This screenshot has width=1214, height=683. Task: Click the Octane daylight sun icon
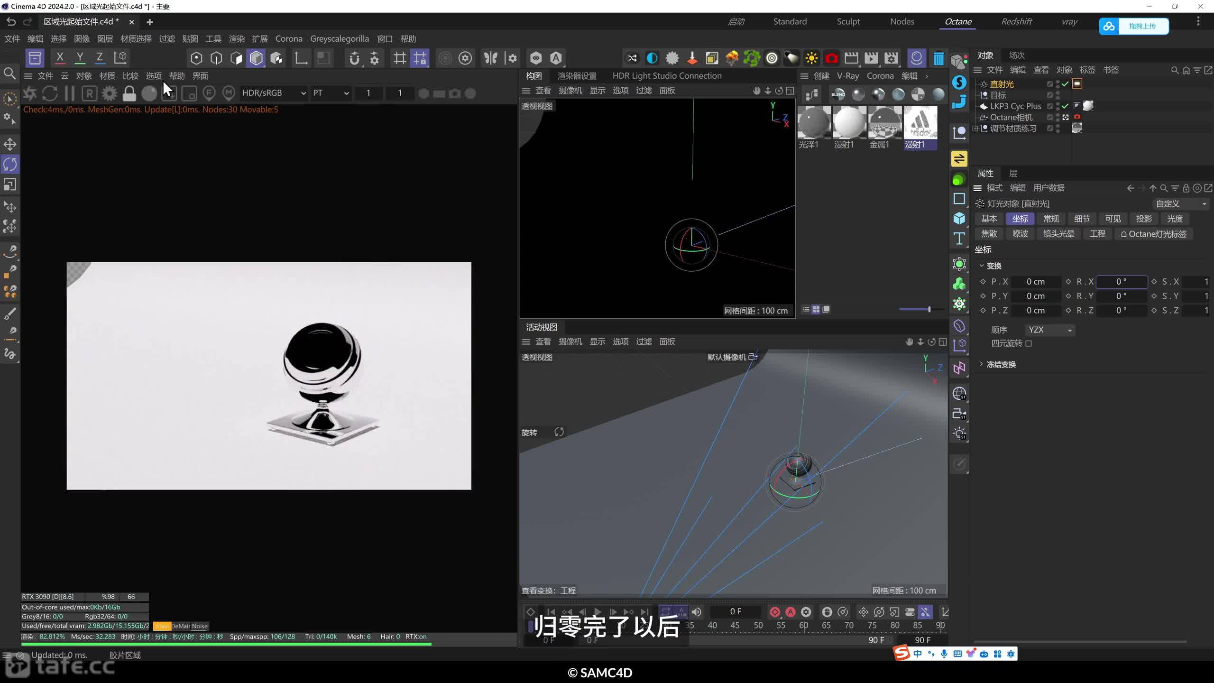(811, 58)
